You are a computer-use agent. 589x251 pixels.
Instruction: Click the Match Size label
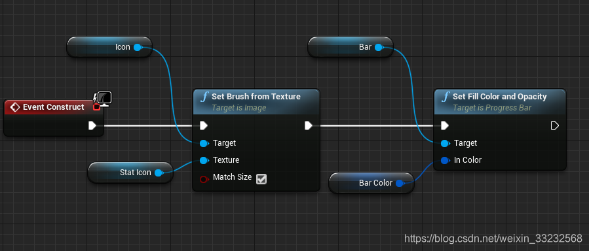232,177
